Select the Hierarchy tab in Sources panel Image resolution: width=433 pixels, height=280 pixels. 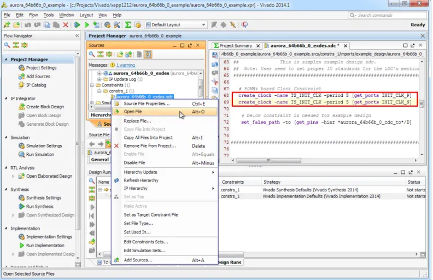point(100,115)
